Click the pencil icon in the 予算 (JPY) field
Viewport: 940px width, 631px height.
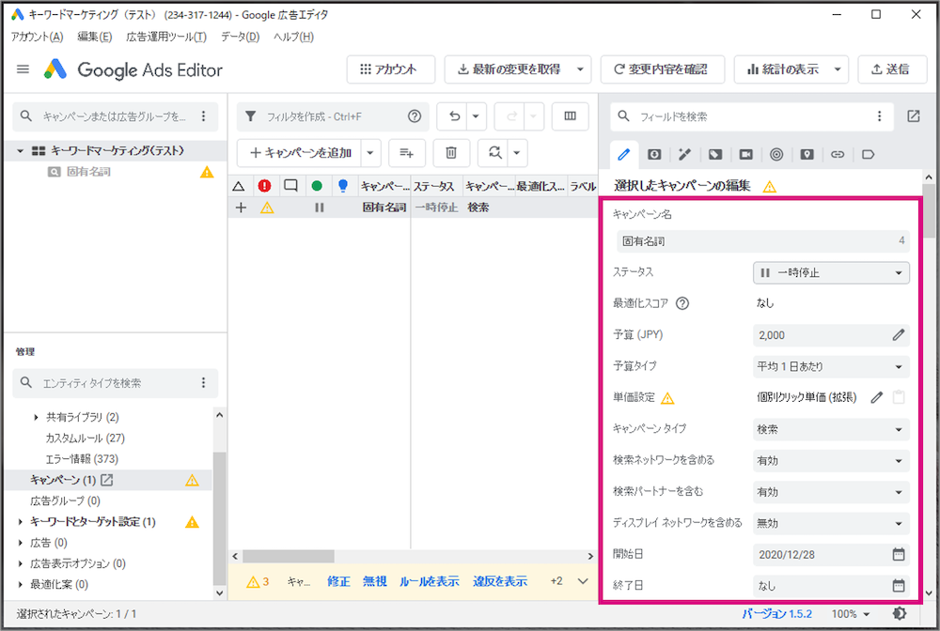[x=898, y=335]
